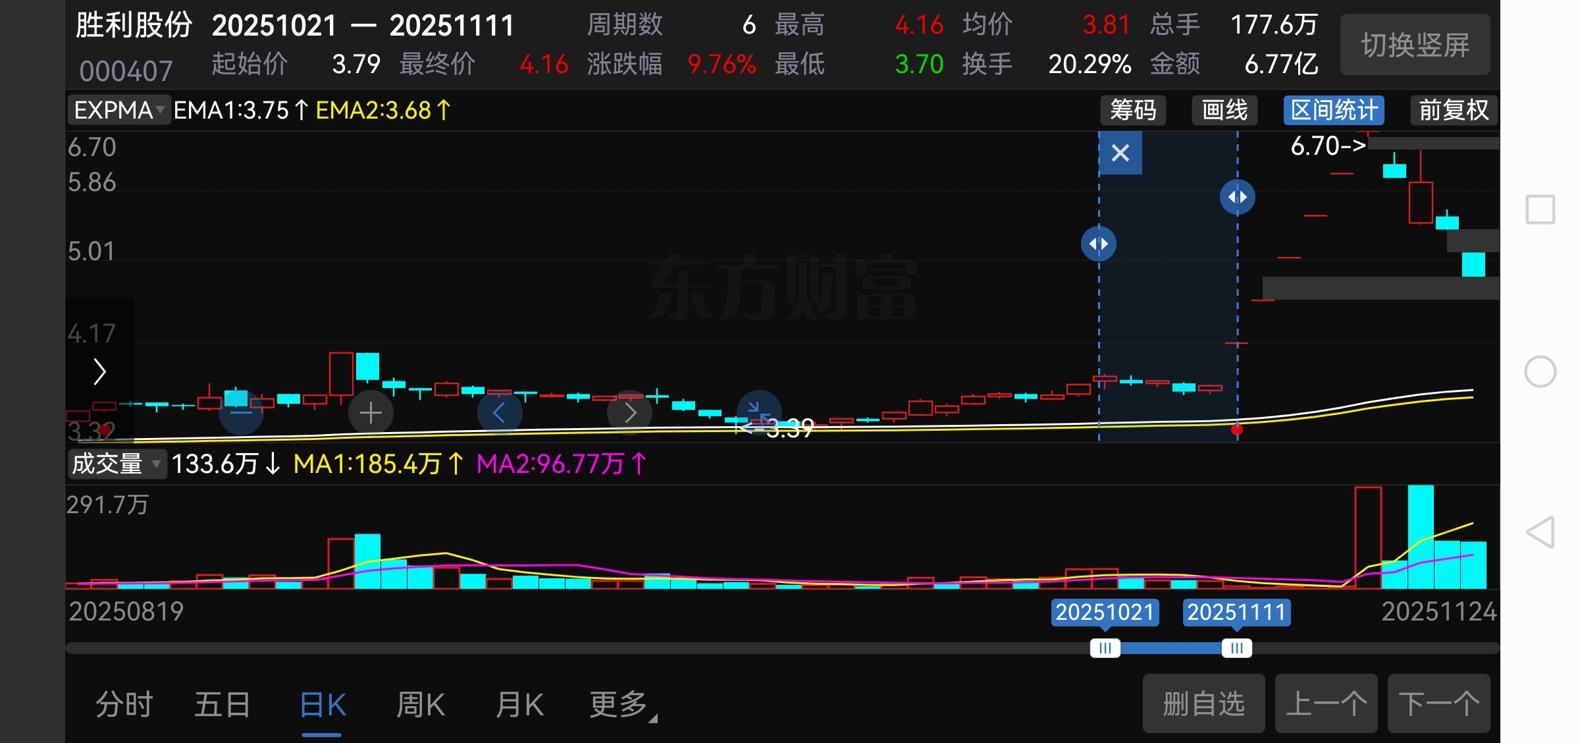The image size is (1580, 743).
Task: Click the 20251111 range slider end handle
Action: 1236,648
